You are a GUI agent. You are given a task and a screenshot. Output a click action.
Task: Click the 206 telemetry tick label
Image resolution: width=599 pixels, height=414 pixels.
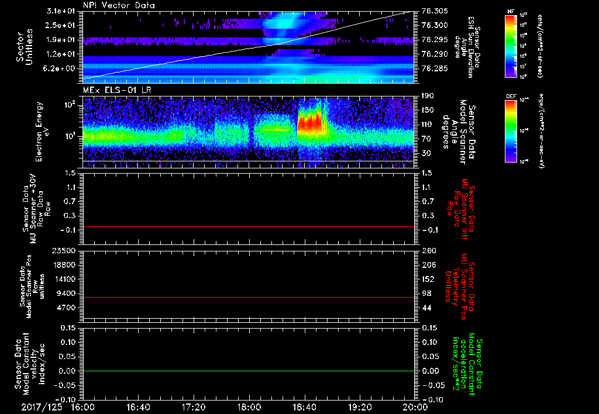tap(428, 265)
